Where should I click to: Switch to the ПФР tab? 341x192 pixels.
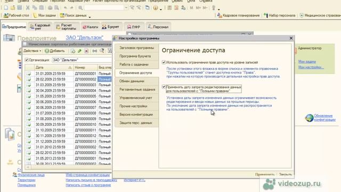click(134, 27)
